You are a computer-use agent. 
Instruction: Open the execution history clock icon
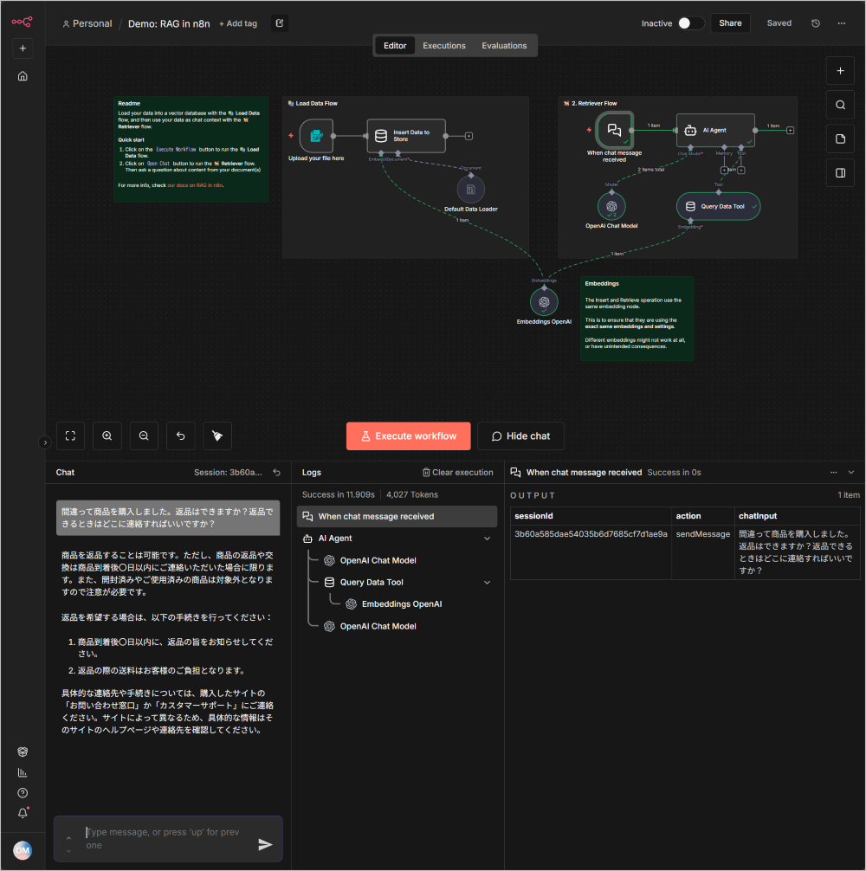tap(815, 23)
